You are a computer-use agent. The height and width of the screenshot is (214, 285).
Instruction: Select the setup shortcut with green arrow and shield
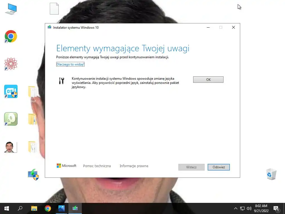[33, 174]
